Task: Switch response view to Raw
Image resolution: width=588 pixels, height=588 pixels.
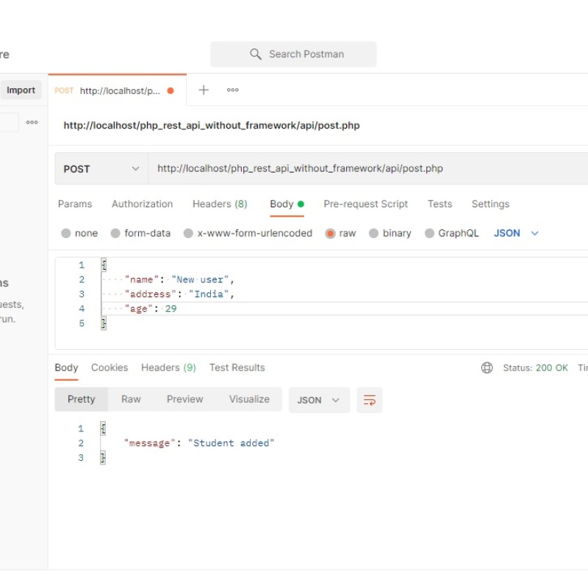Action: 131,399
